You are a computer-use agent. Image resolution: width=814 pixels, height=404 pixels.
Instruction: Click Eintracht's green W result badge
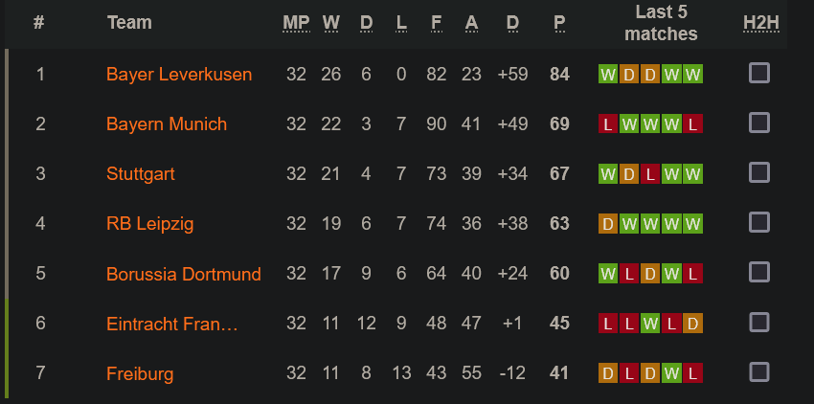click(x=650, y=324)
